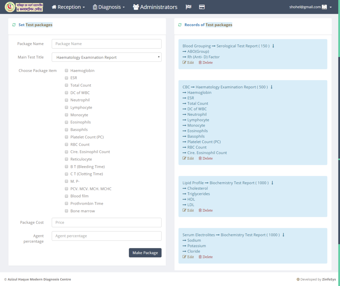Click refresh icon beside Records of Test packages
This screenshot has width=340, height=286.
180,25
